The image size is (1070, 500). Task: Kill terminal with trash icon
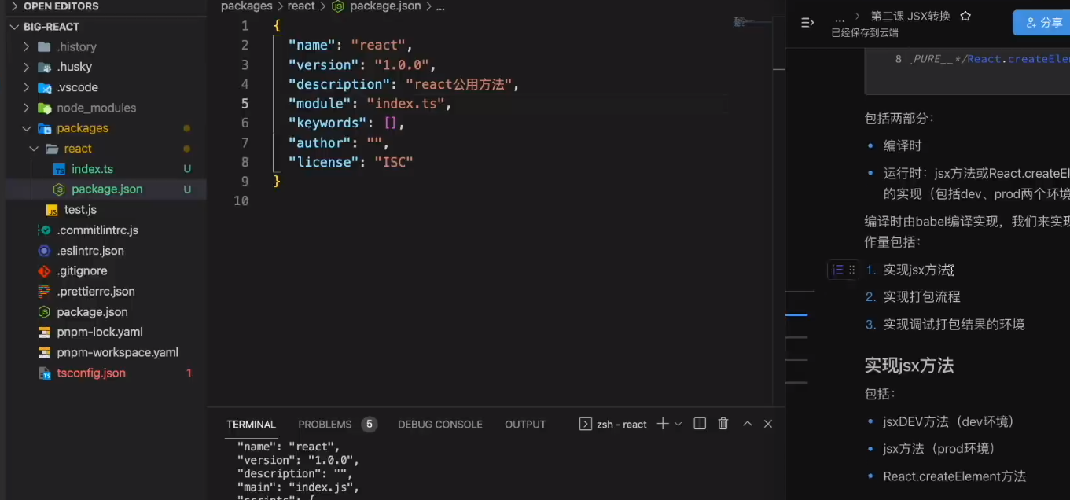(x=723, y=424)
